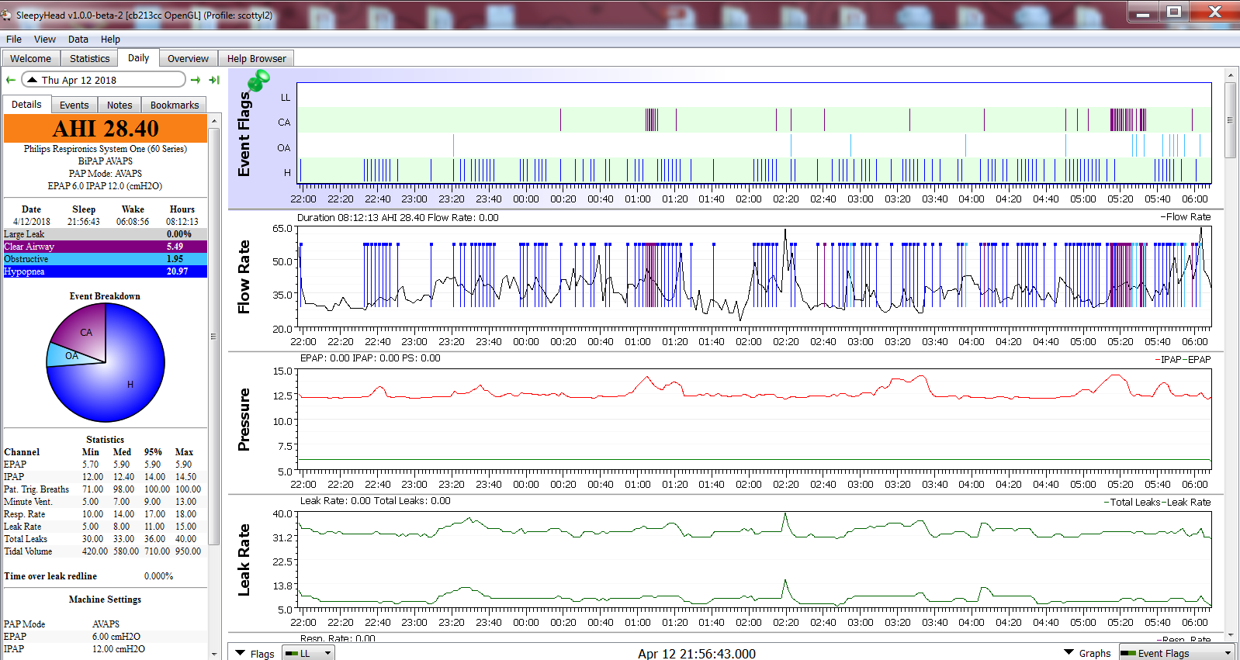This screenshot has width=1240, height=660.
Task: Click the orange AHI 28.40 banner
Action: click(x=106, y=128)
